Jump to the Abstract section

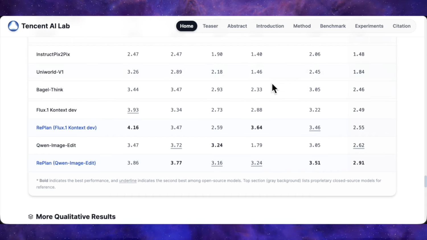[237, 26]
